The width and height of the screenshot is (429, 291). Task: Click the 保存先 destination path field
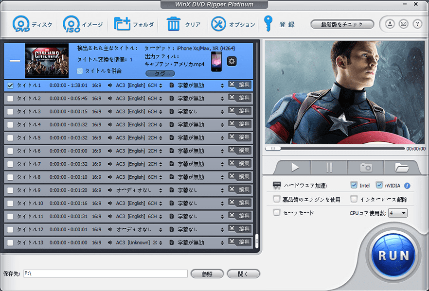coord(105,274)
